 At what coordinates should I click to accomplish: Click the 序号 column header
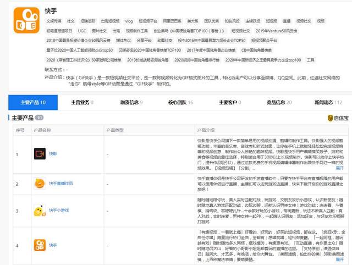coord(20,130)
